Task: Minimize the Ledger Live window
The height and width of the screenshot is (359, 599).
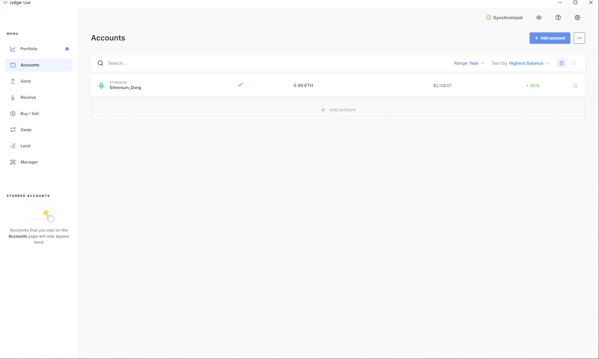Action: 560,3
